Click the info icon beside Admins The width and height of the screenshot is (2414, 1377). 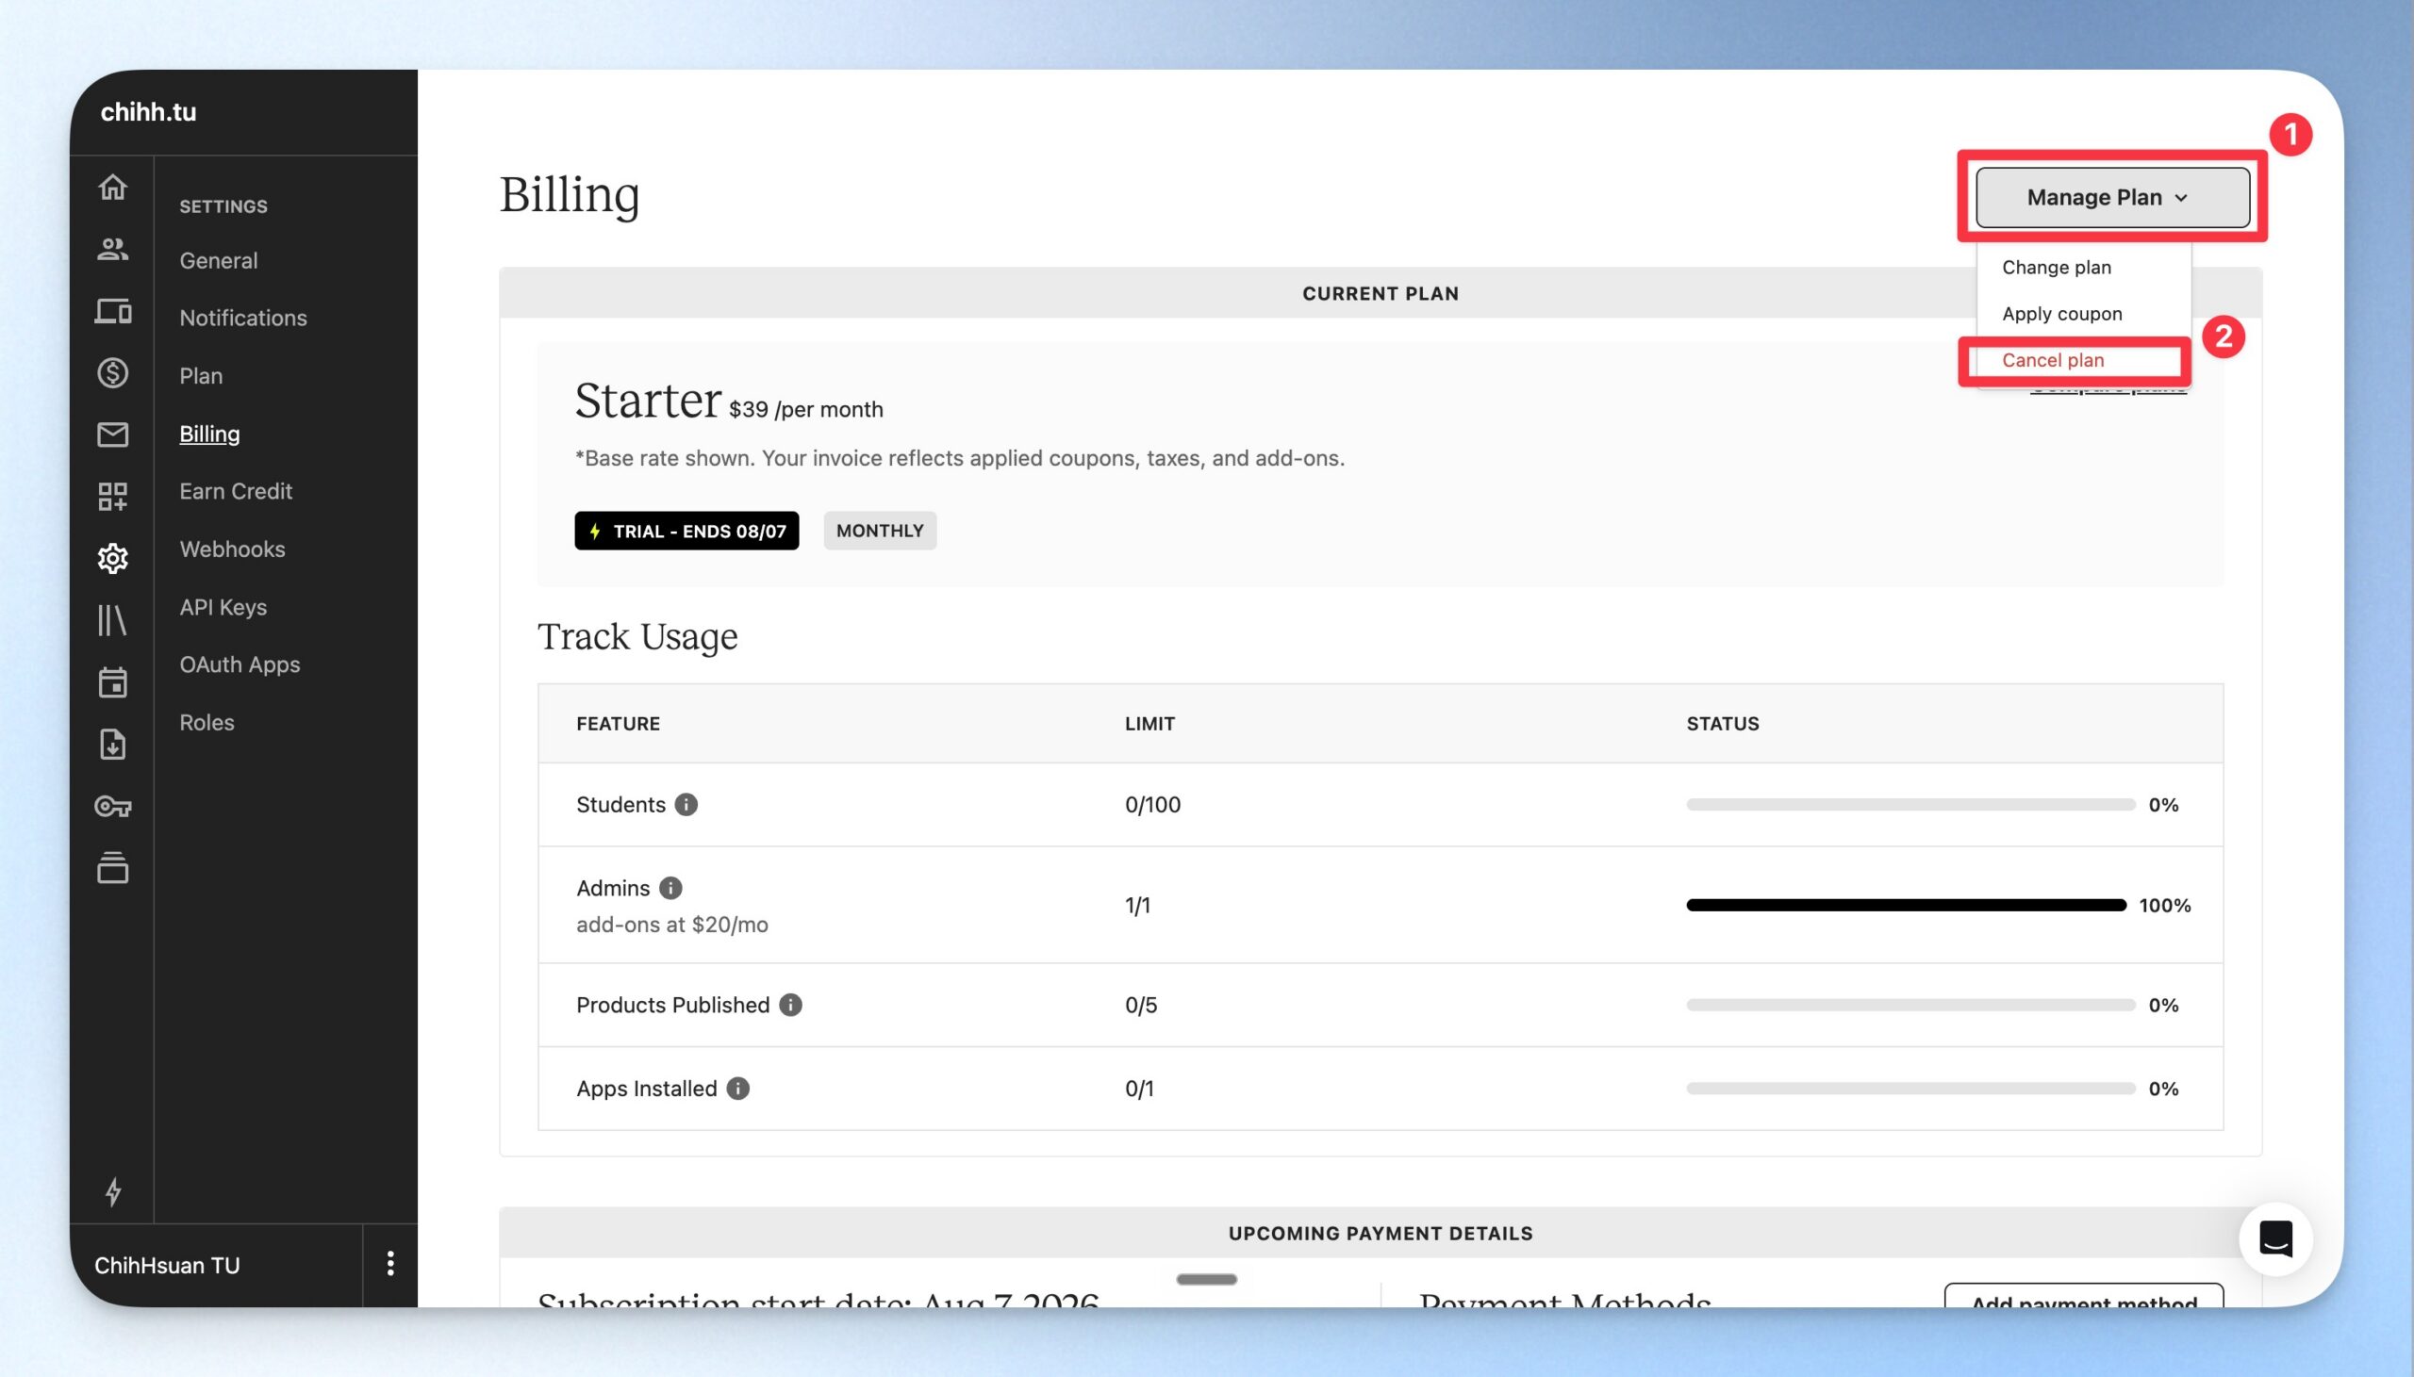[670, 887]
